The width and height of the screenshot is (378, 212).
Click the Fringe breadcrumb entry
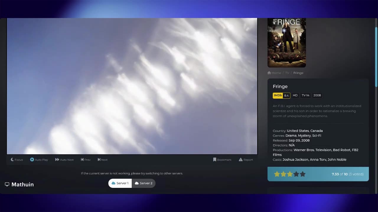pos(298,73)
